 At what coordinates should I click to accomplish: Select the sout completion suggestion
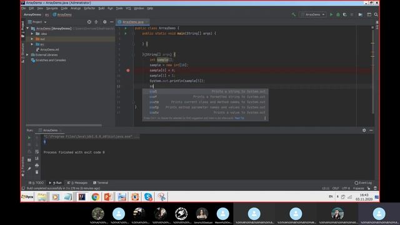click(x=205, y=91)
